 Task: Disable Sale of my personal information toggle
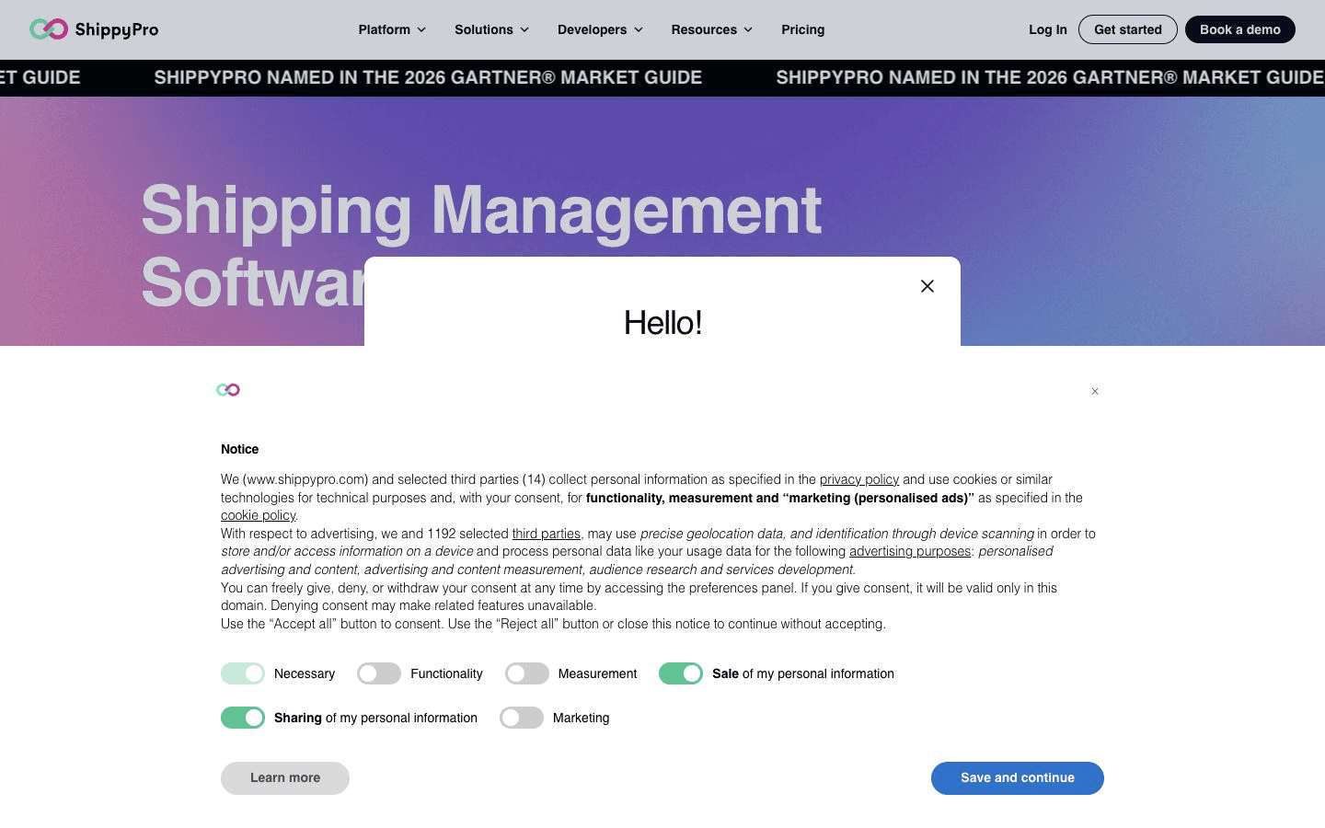(x=681, y=673)
